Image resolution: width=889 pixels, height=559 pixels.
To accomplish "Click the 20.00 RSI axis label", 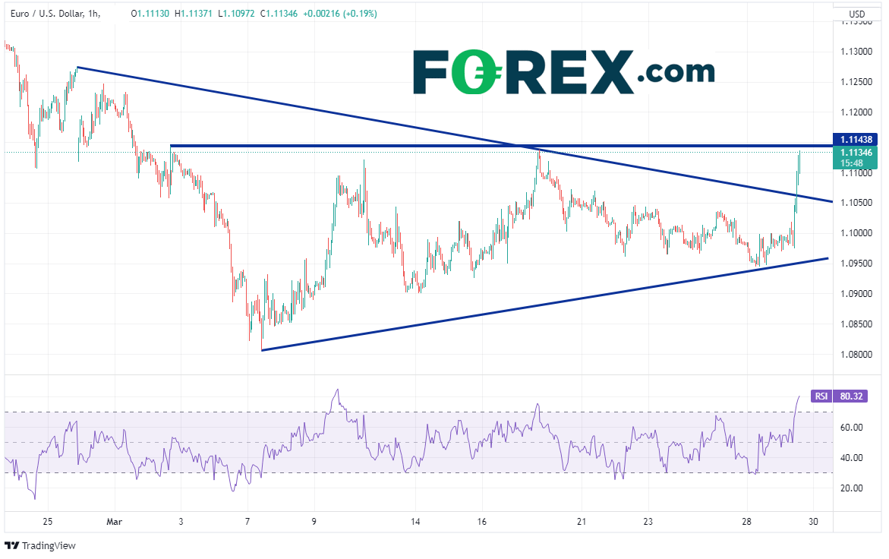I will point(853,488).
